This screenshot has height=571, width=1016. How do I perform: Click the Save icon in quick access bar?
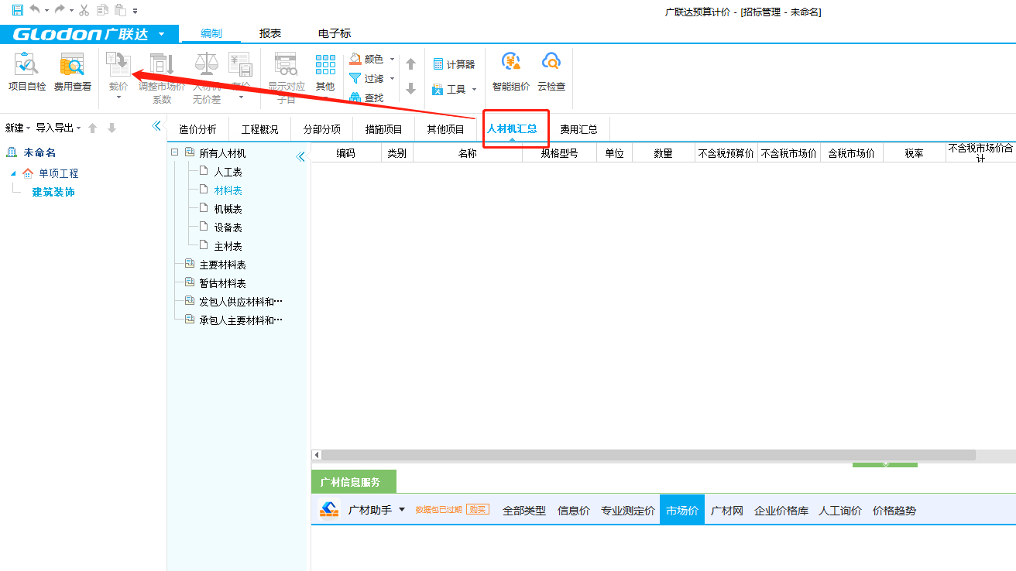tap(17, 10)
